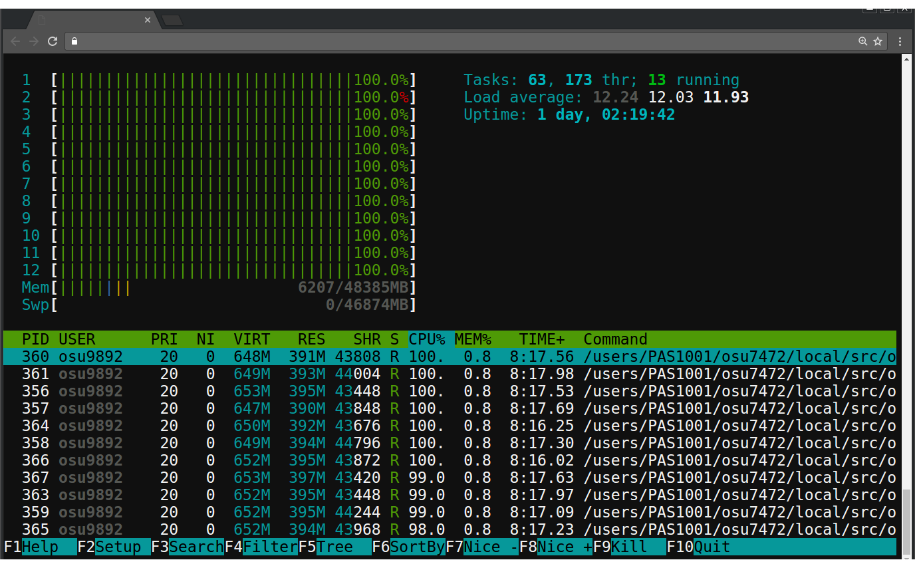Screen dimensions: 915x568
Task: Select process row with PID 365
Action: 450,529
